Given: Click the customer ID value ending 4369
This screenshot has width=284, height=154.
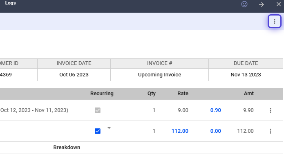Looking at the screenshot, I should (6, 75).
